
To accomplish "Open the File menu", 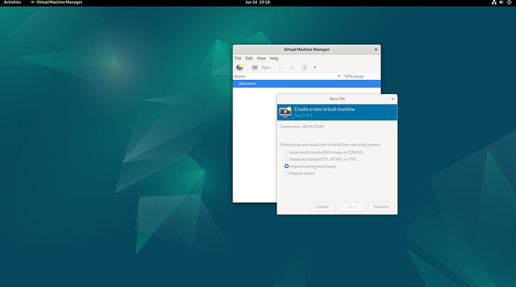I will (238, 58).
